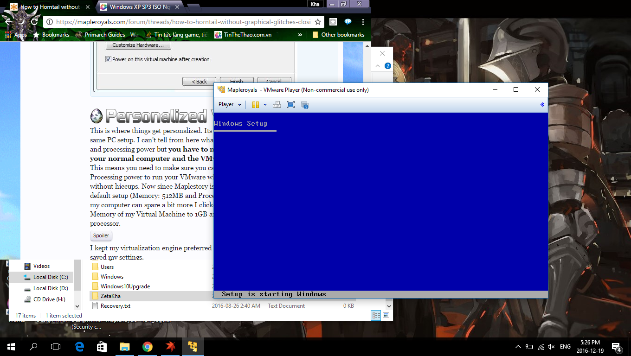The image size is (631, 356).
Task: Send Ctrl+Alt+Del to the virtual machine
Action: click(x=277, y=105)
